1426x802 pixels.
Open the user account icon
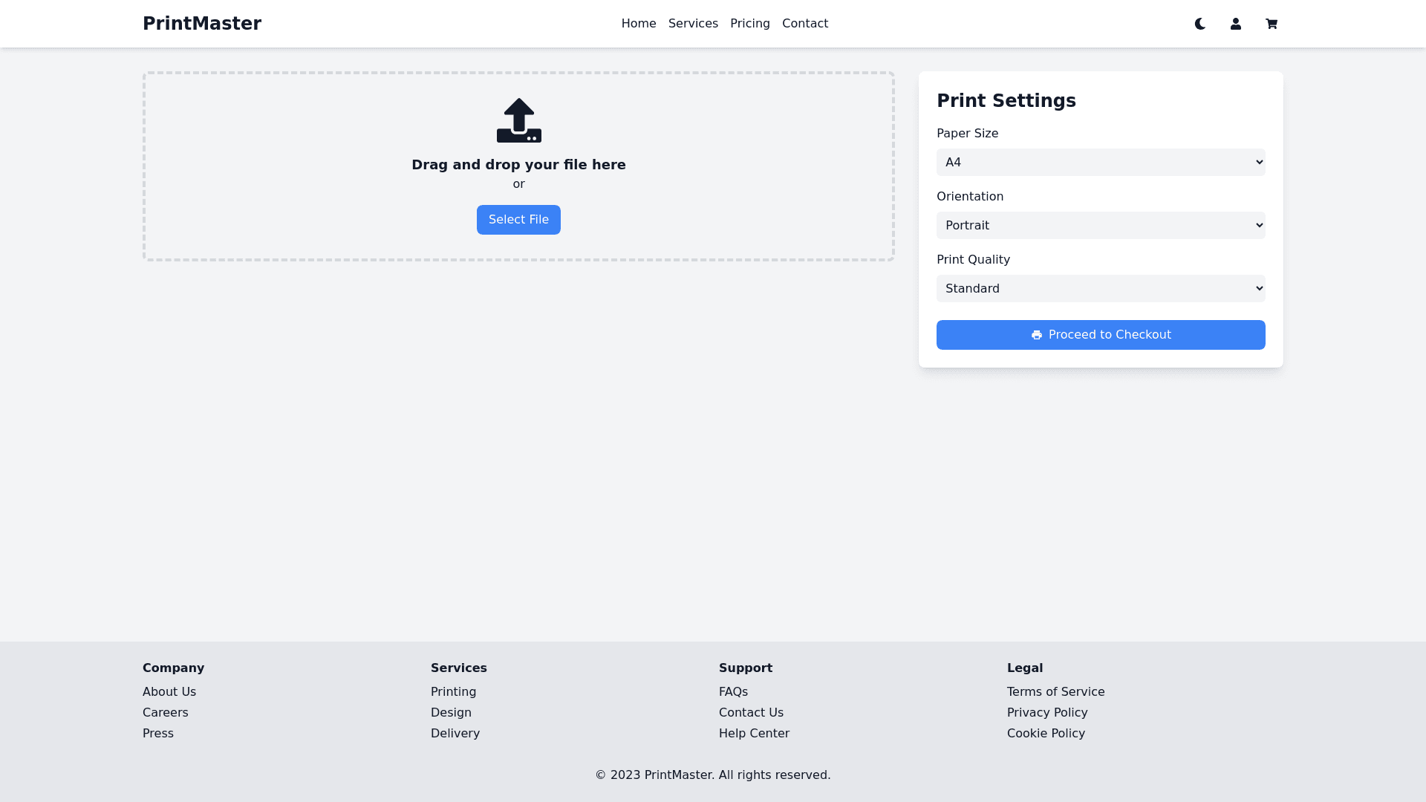1236,24
